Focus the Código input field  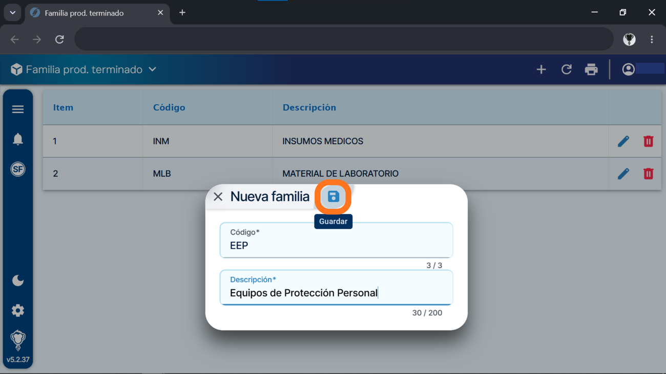337,240
